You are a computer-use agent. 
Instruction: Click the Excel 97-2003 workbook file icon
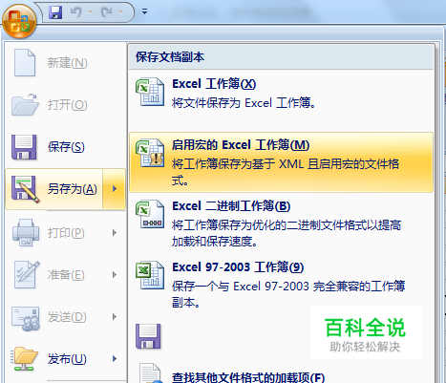[150, 275]
